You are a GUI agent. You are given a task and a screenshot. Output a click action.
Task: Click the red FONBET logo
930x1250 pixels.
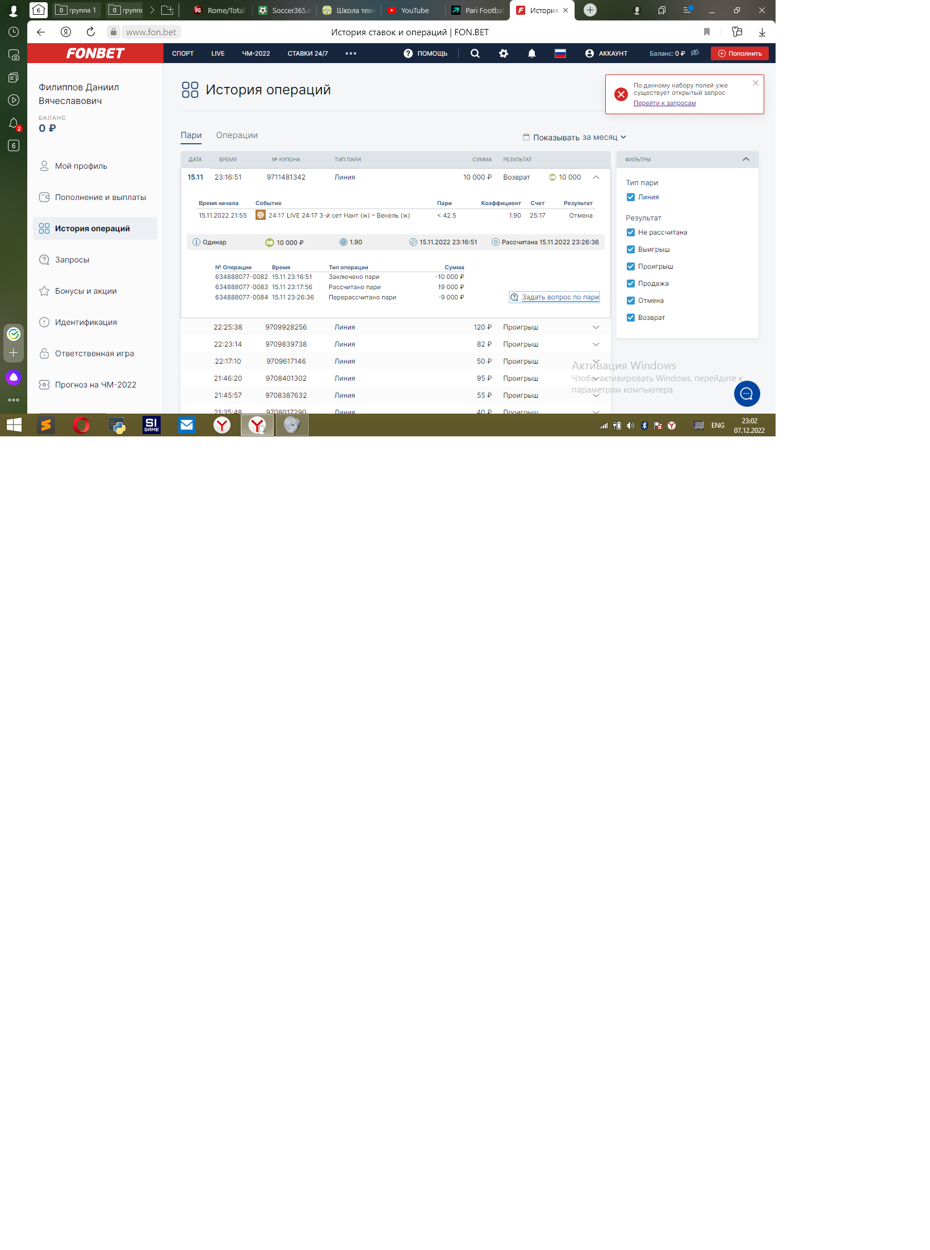point(95,53)
